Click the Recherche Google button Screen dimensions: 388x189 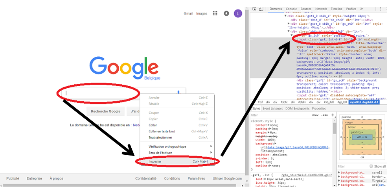coord(105,111)
